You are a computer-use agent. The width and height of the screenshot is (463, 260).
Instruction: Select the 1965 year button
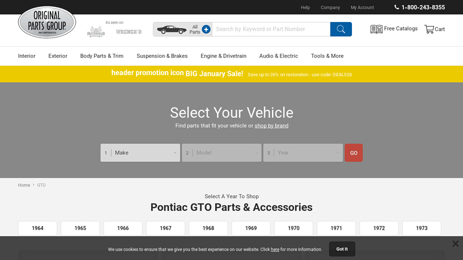tap(80, 228)
